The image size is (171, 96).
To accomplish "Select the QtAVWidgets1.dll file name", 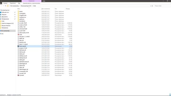I will [x=24, y=69].
